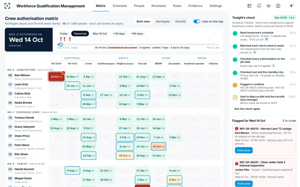The height and width of the screenshot is (187, 300).
Task: Click Leah Ortiz's 20 Jan '28 cell
Action: 72,86
